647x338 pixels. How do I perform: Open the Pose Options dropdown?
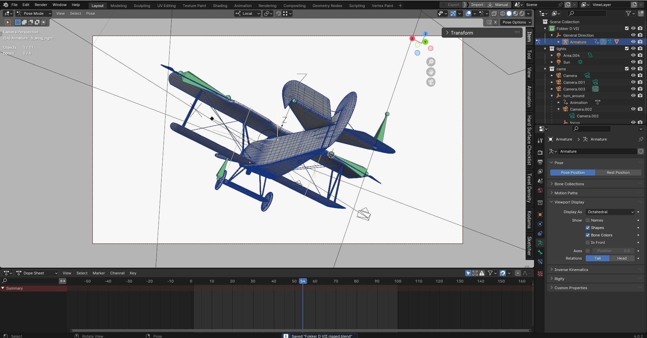pos(517,22)
